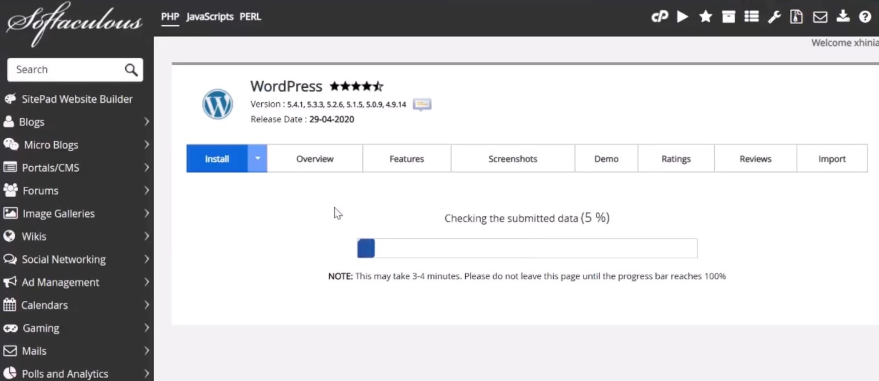Expand the Blogs category chevron

pos(146,122)
